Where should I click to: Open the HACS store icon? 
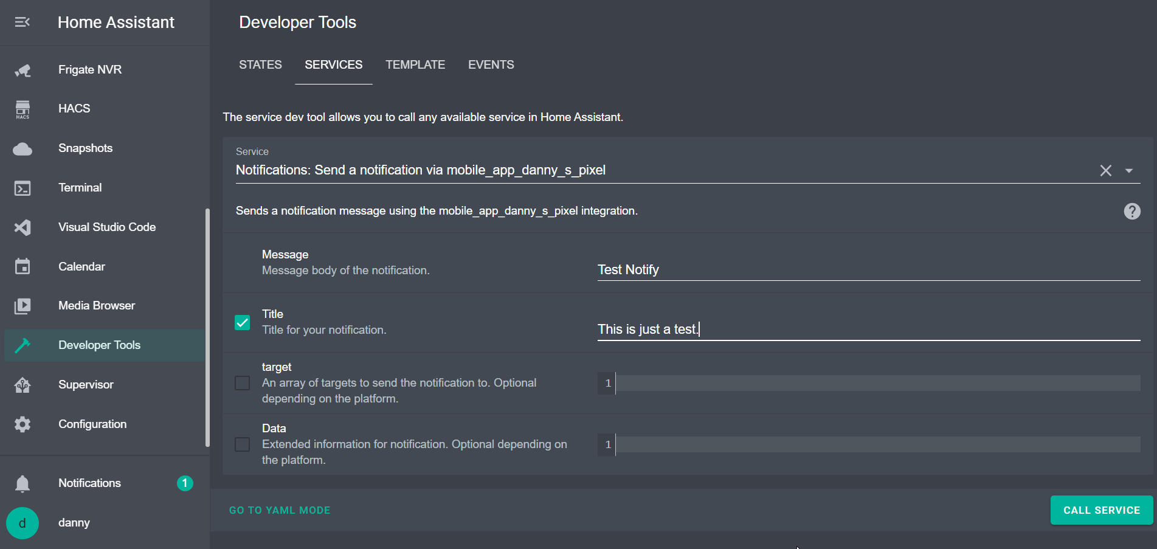[x=22, y=109]
